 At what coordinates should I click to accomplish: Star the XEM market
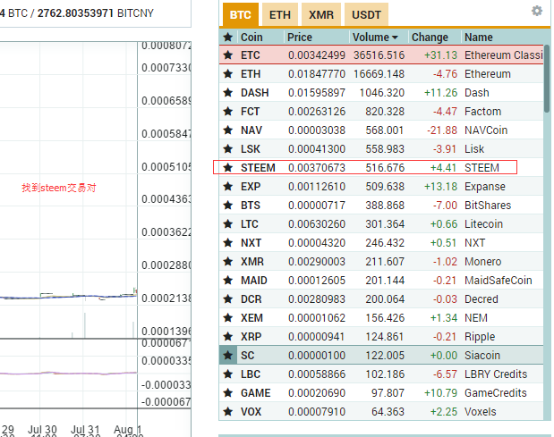pos(228,318)
